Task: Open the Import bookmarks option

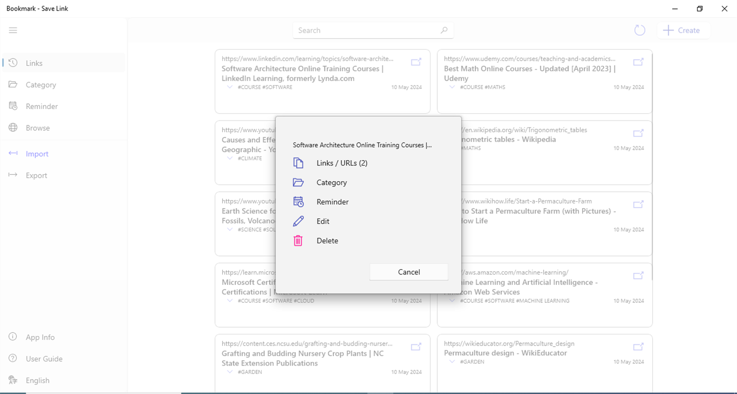Action: tap(37, 153)
